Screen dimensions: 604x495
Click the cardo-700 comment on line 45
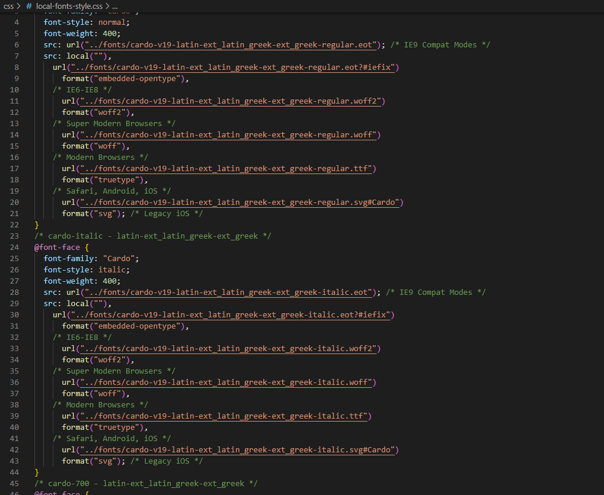pyautogui.click(x=145, y=484)
